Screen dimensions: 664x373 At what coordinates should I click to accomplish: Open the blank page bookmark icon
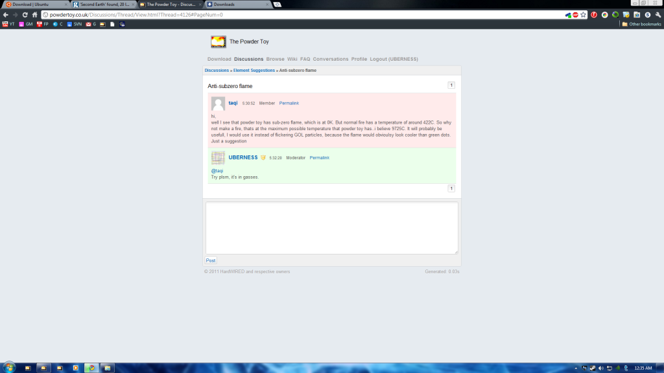click(112, 24)
